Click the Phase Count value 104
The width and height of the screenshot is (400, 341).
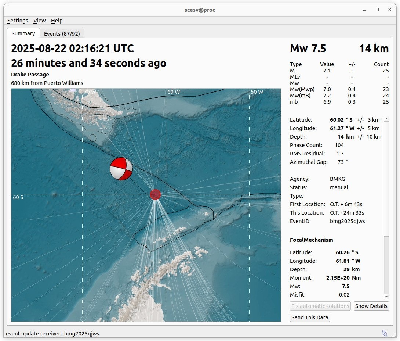[x=339, y=145]
